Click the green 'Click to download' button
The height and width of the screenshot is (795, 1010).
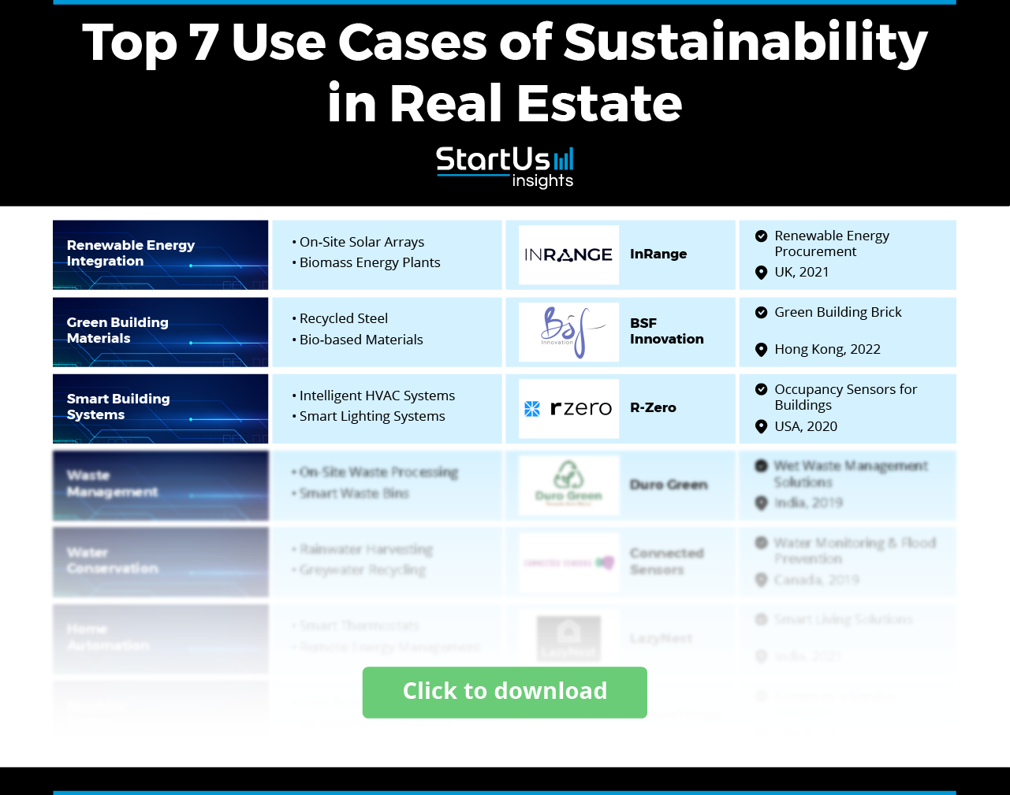505,692
